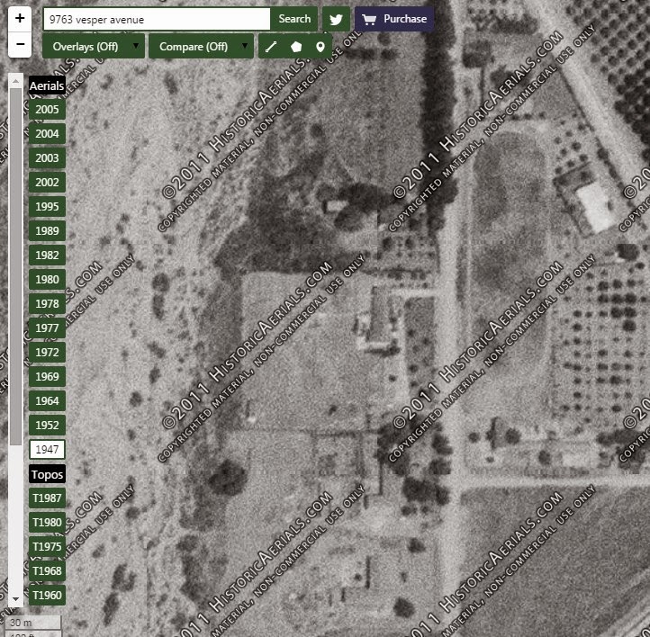Select the polygon area tool
The width and height of the screenshot is (650, 637).
pos(296,47)
